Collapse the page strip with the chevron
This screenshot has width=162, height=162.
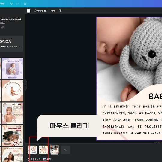(158, 143)
